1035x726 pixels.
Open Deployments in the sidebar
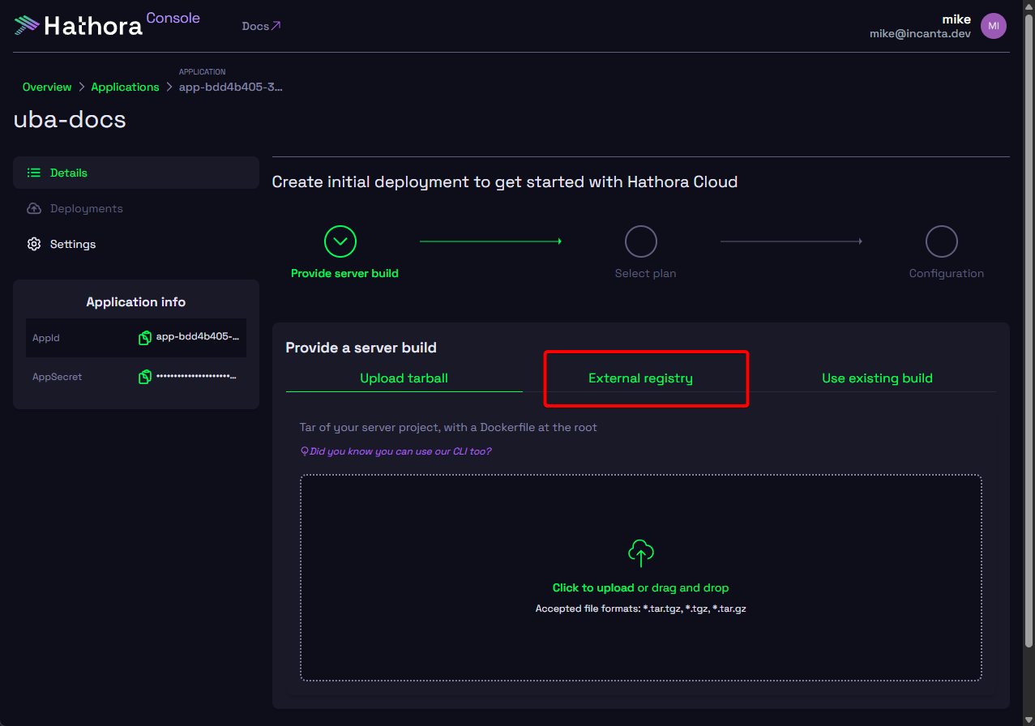tap(136, 208)
